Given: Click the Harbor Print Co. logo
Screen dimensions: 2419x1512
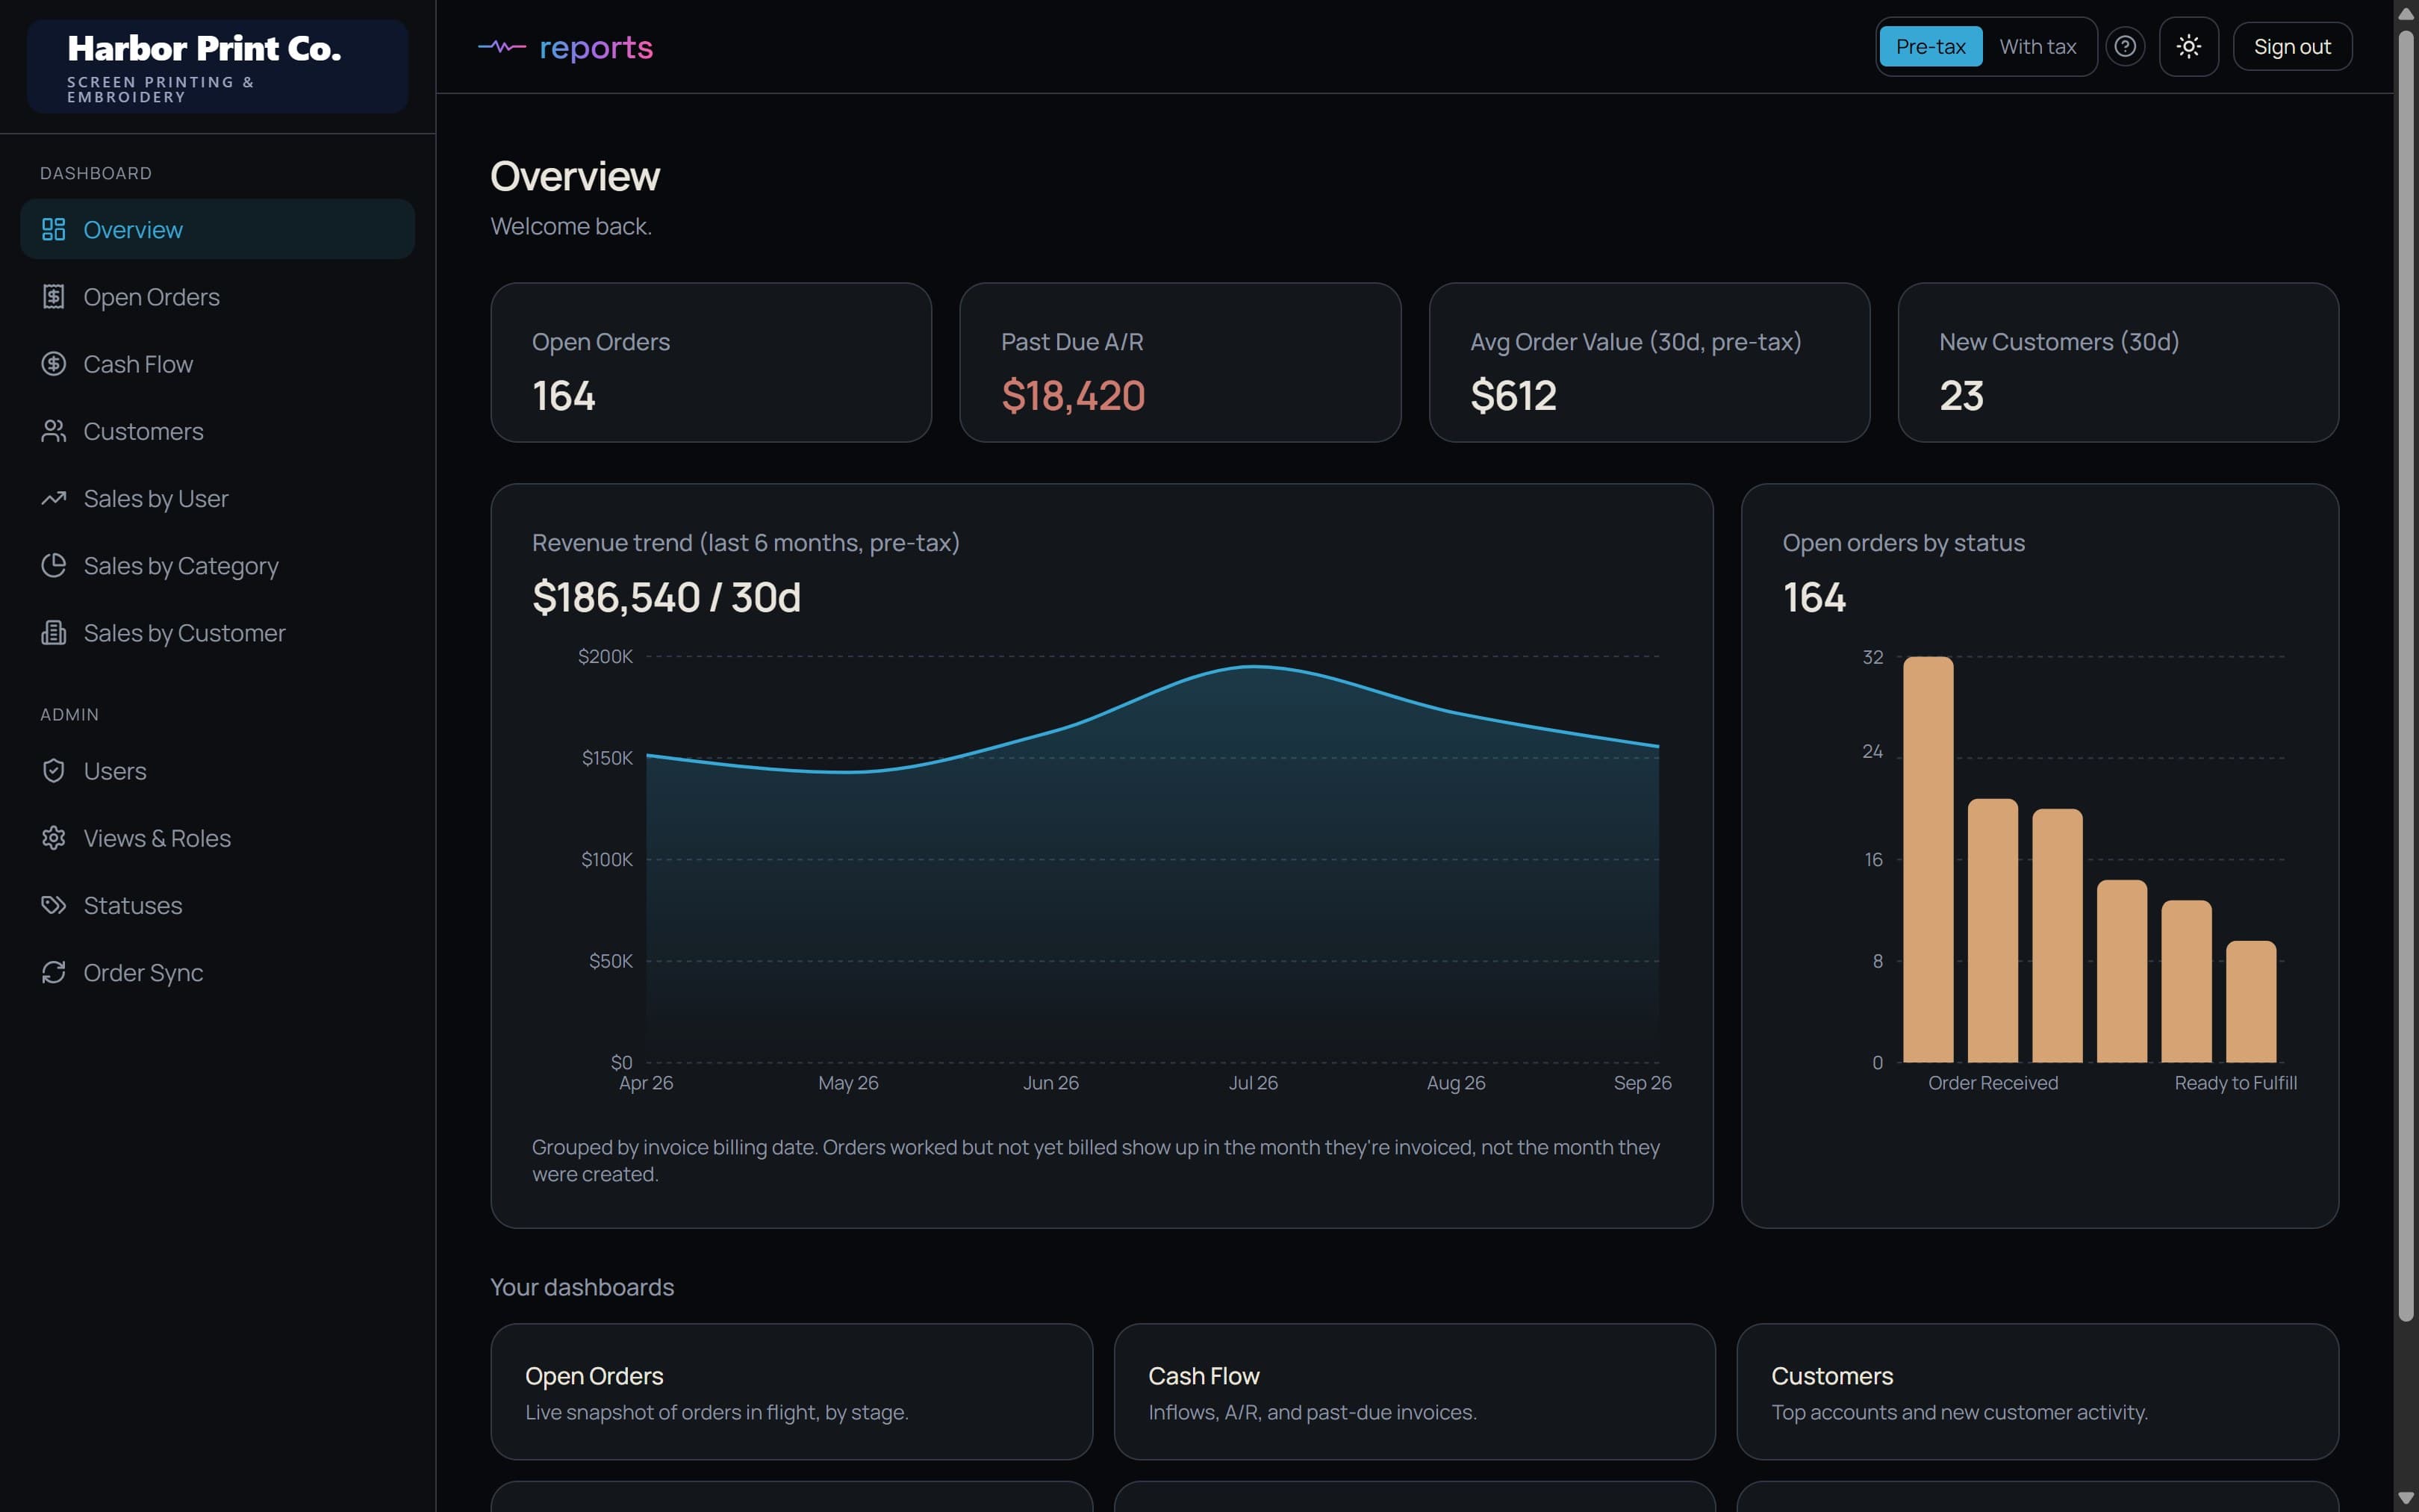Looking at the screenshot, I should coord(217,66).
